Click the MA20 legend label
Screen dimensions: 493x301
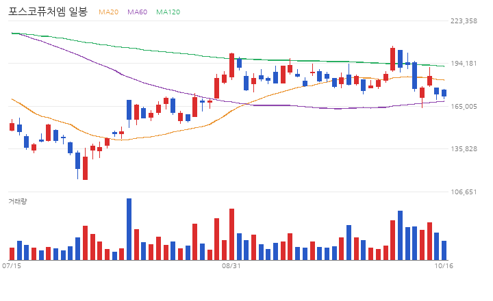108,12
